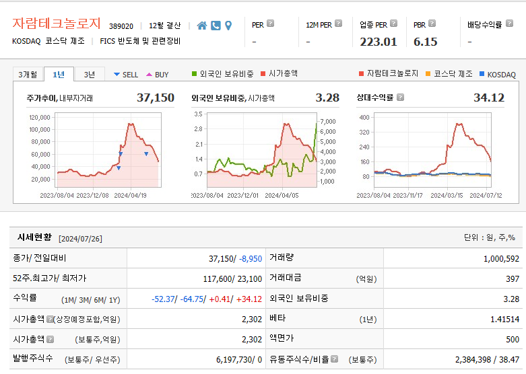The image size is (526, 374).
Task: Click the 자람테크놀로지 company name title
Action: click(x=57, y=24)
